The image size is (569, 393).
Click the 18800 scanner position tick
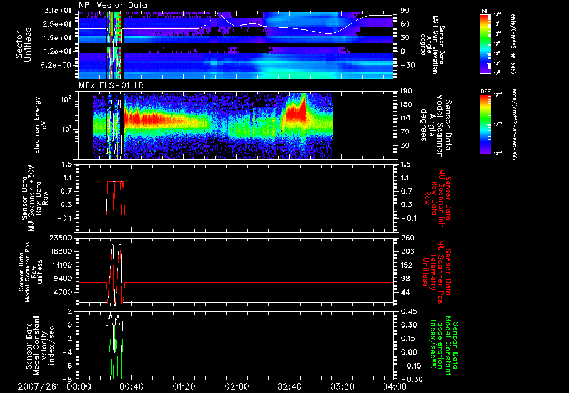click(61, 251)
